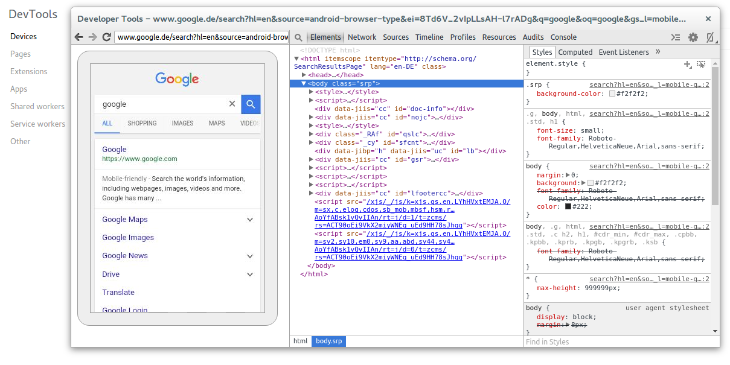Open the Google Images link in preview
The image size is (730, 365).
click(128, 238)
